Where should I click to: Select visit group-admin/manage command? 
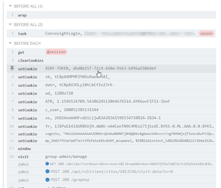pyautogui.click(x=111, y=157)
